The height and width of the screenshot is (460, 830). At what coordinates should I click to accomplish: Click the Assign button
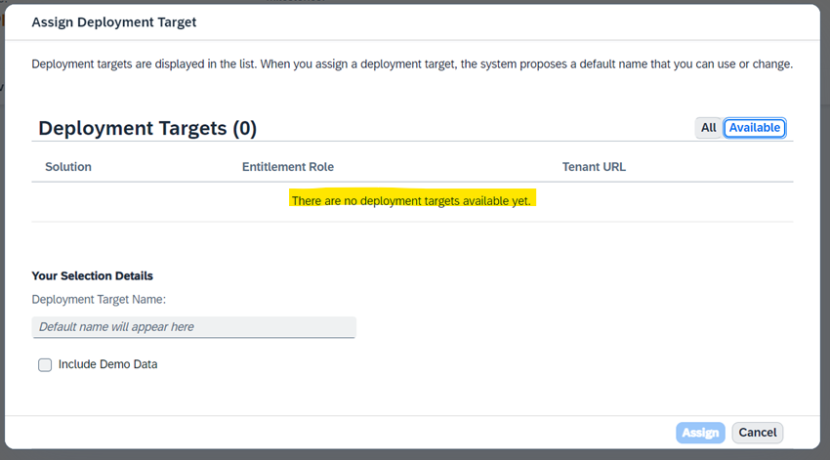700,433
